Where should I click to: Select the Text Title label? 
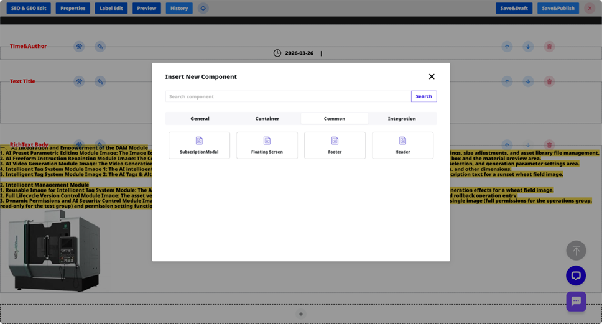[22, 81]
